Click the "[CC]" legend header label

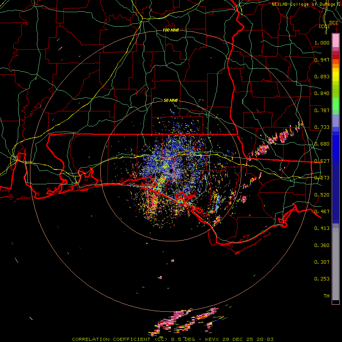coord(325,26)
